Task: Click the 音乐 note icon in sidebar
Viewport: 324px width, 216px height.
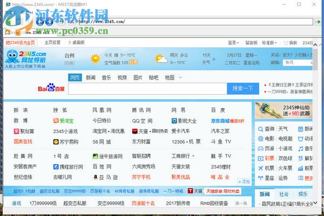Action: pyautogui.click(x=300, y=148)
